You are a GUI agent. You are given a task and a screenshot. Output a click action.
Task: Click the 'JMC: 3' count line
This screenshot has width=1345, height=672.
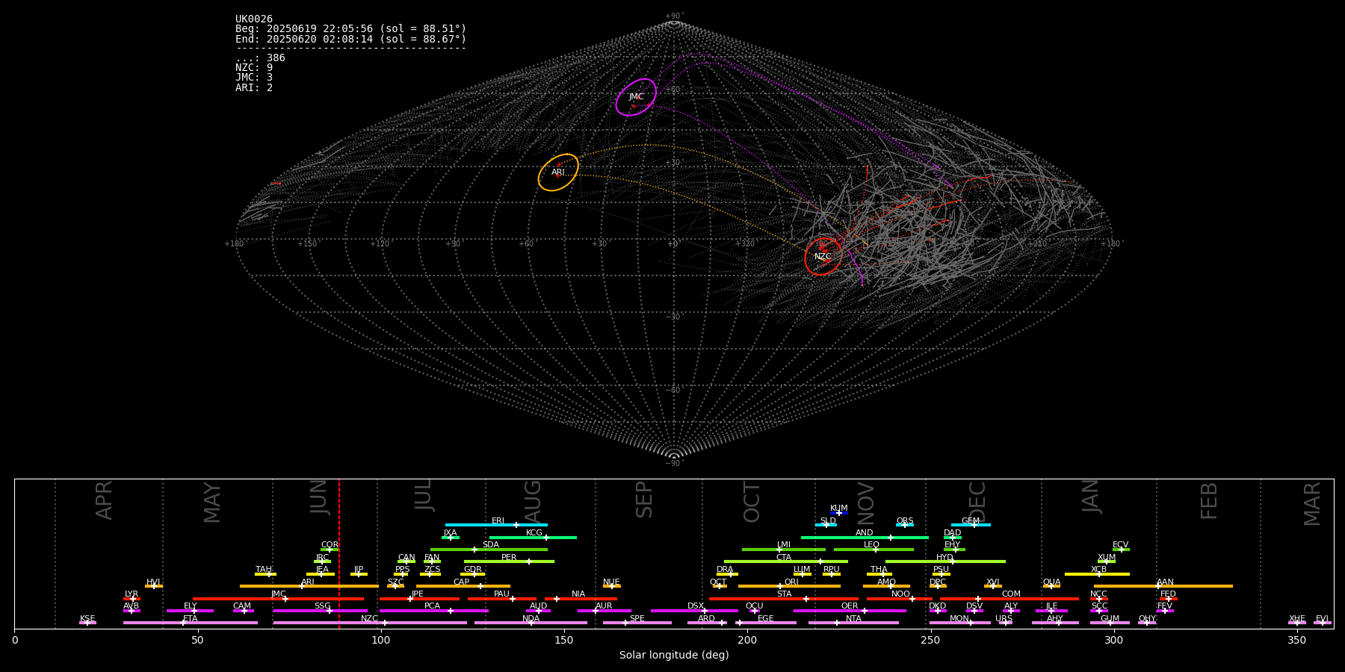(254, 78)
